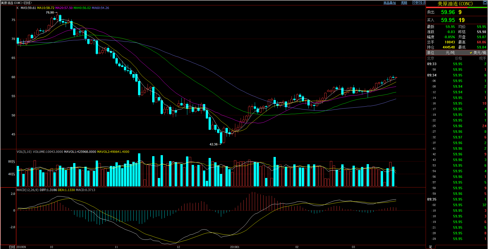Viewport: 488px width, 249px height.
Task: Click the 201901 date axis label
Action: point(235,247)
